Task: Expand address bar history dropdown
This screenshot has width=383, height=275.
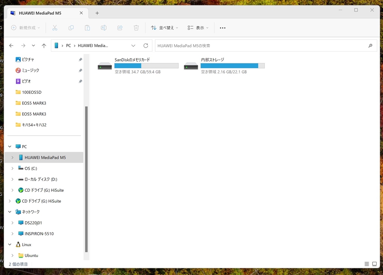Action: click(133, 45)
